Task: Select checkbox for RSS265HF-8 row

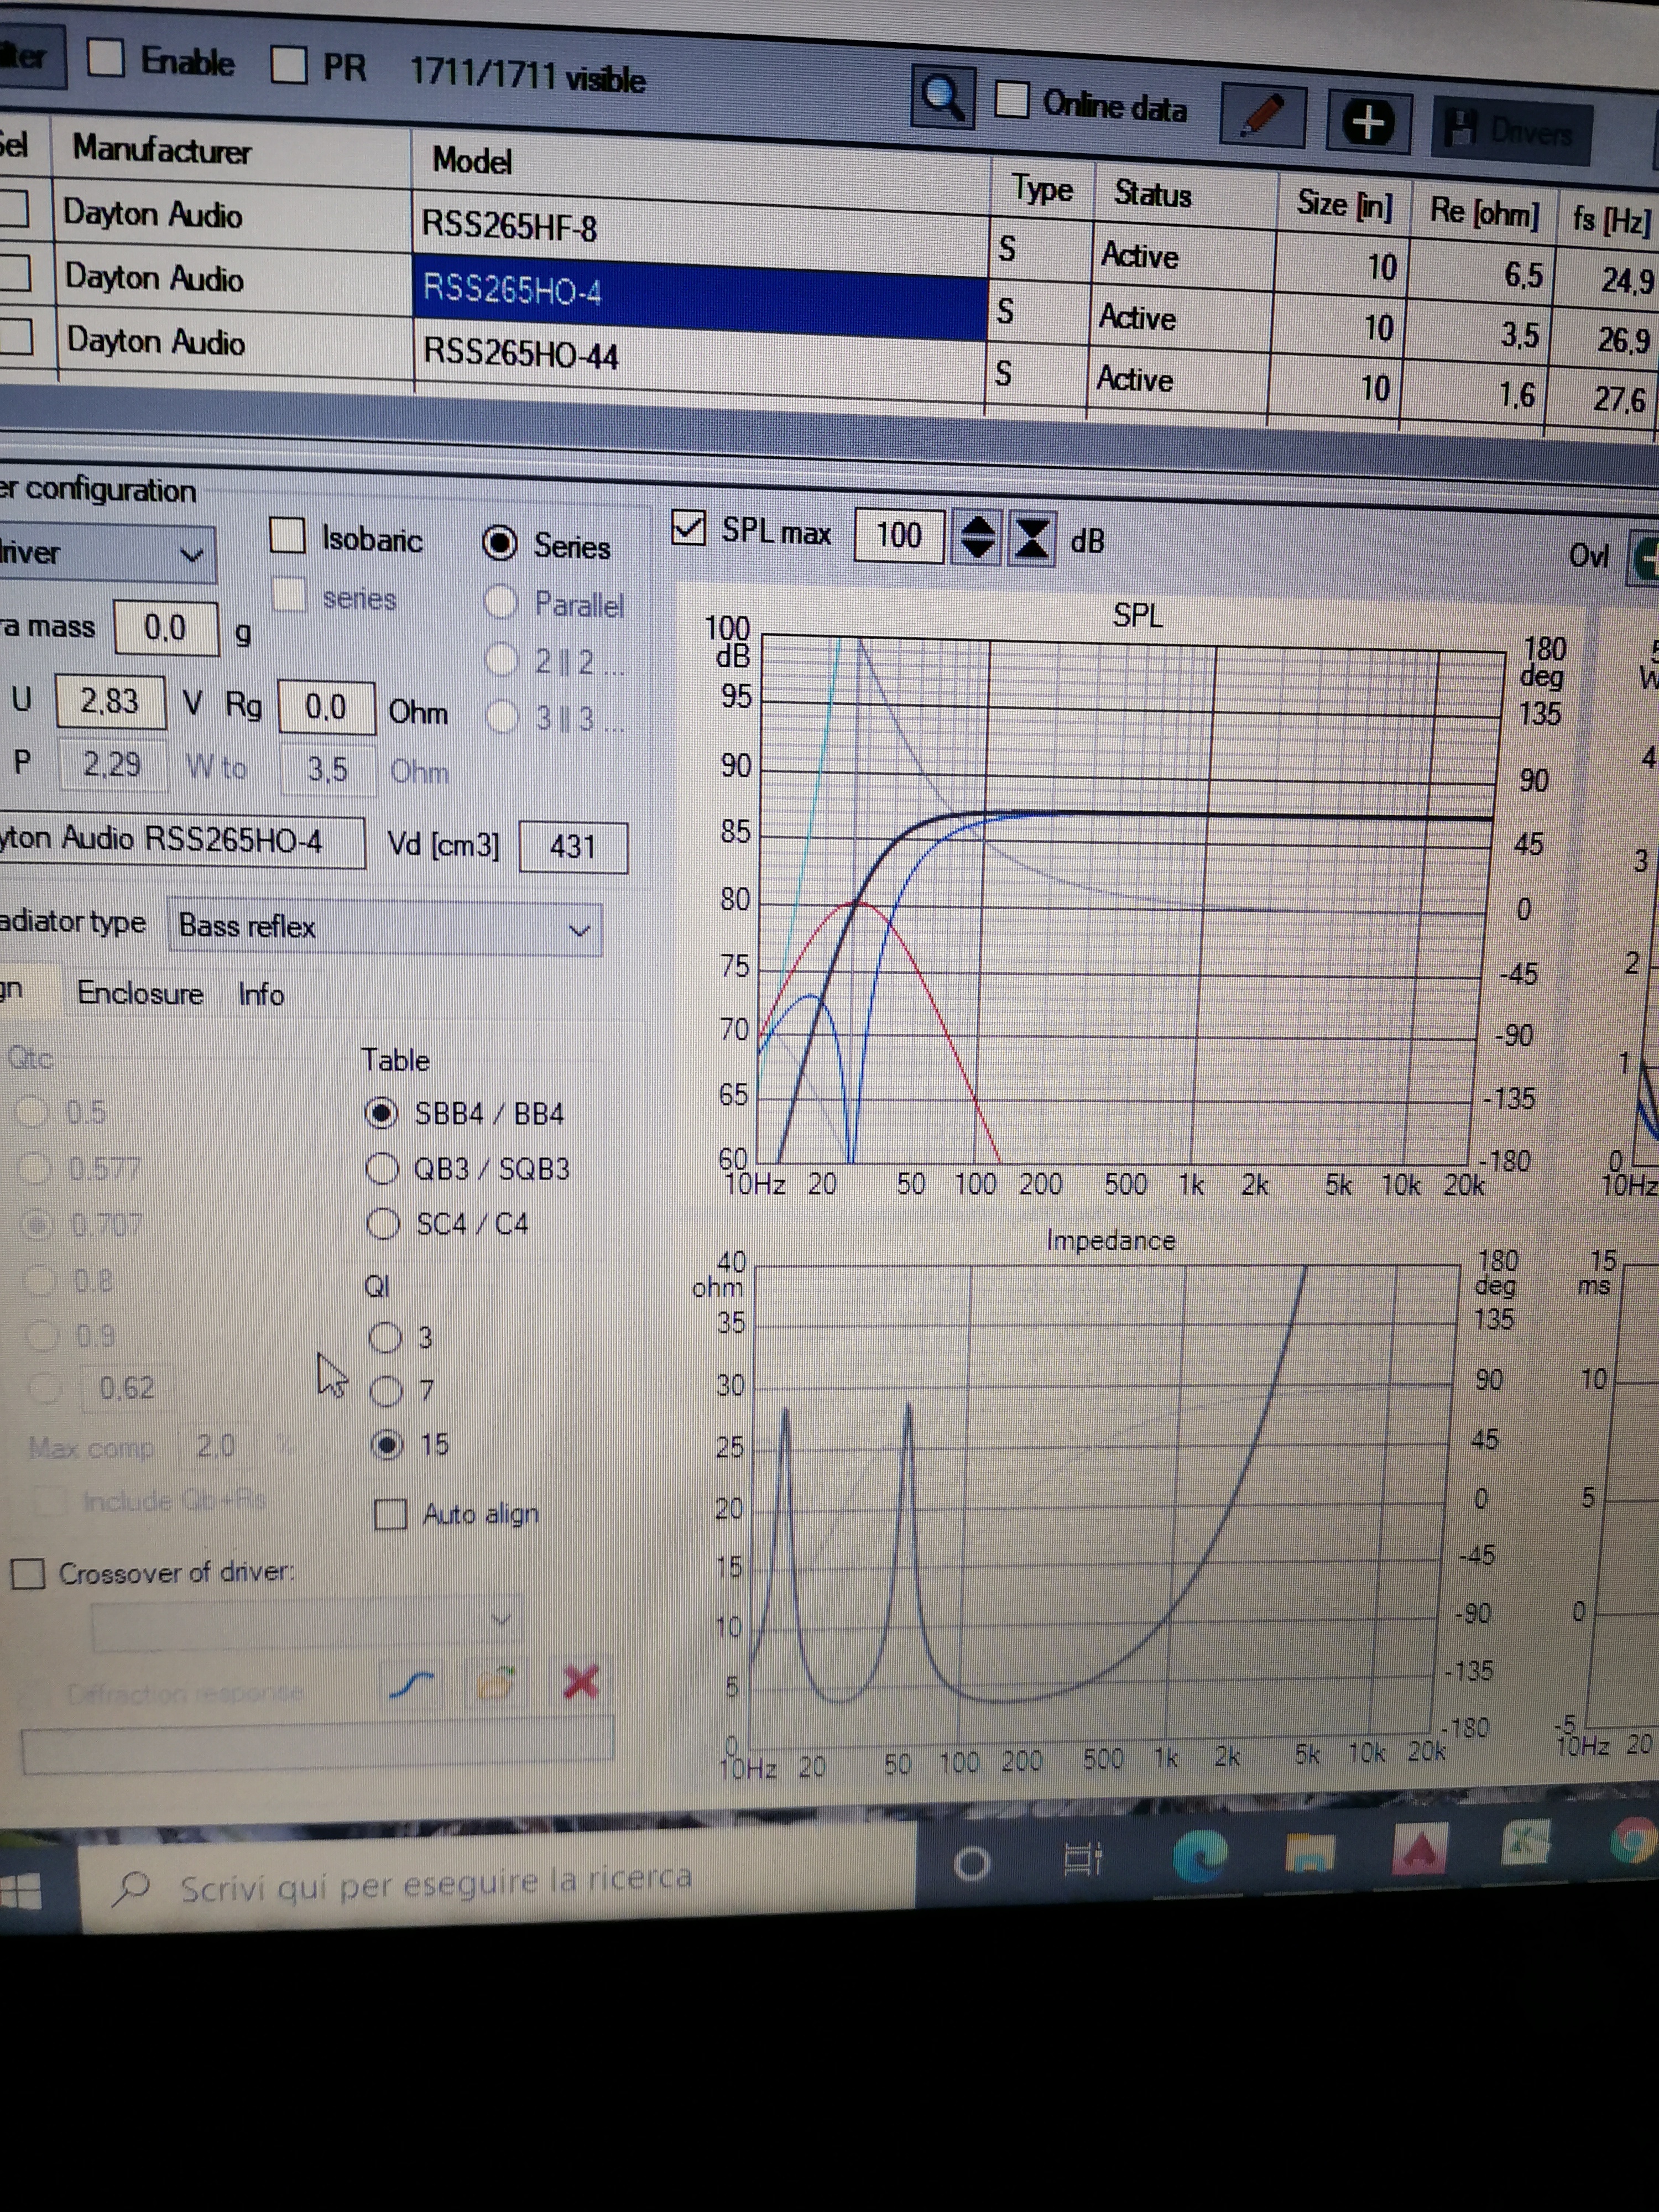Action: 14,209
